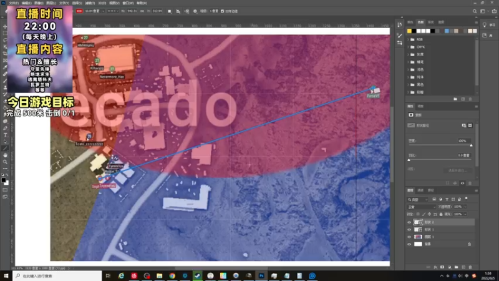Open path alignment options
The height and width of the screenshot is (281, 499).
tap(178, 11)
